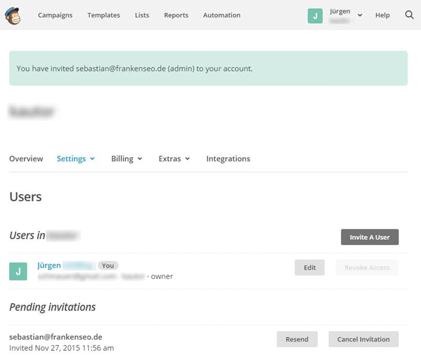Screen dimensions: 421x355
Task: Click the green J avatar in header
Action: (x=315, y=16)
